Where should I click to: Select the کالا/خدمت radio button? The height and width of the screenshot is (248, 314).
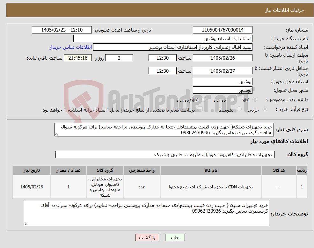point(204,99)
